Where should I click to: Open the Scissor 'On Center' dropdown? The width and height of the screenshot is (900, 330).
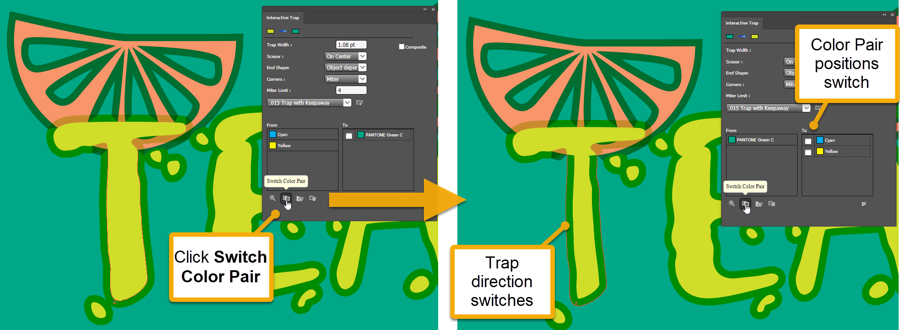coord(346,57)
